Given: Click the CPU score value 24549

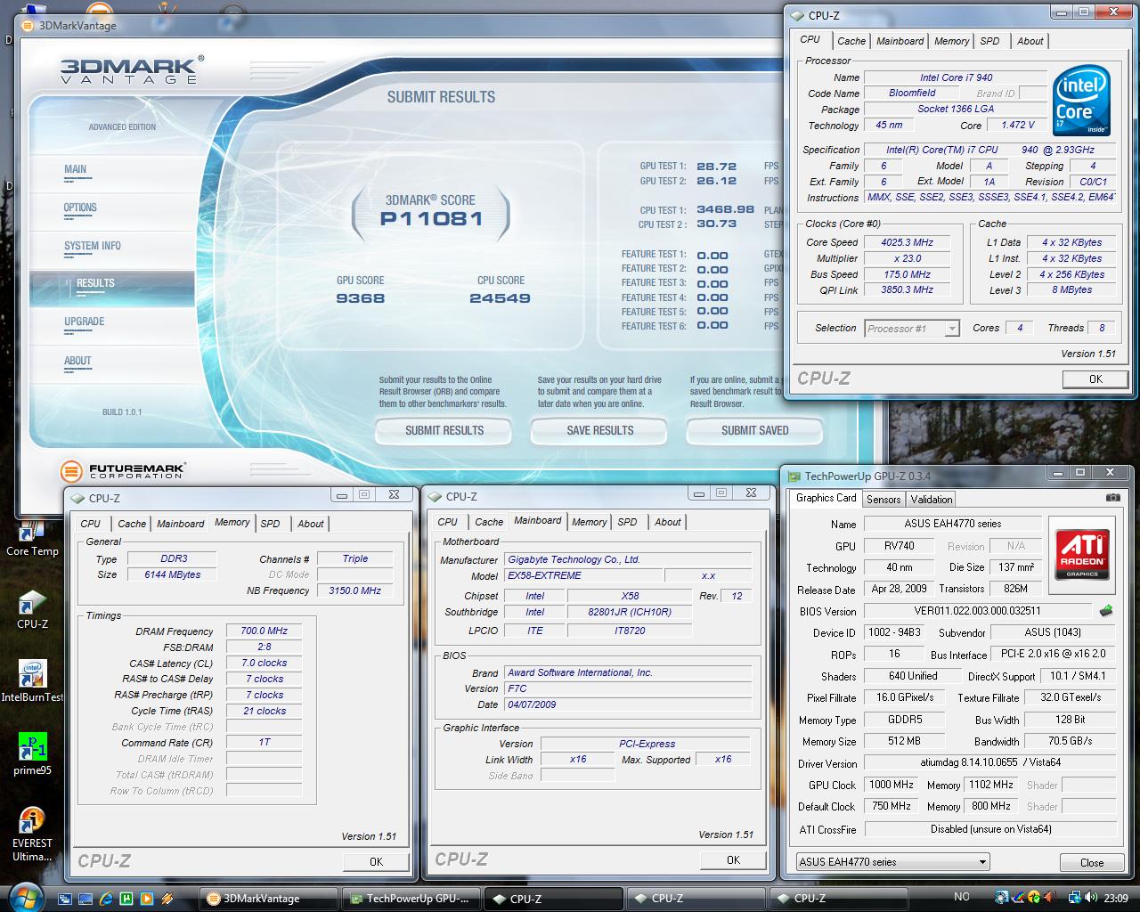Looking at the screenshot, I should pos(500,298).
